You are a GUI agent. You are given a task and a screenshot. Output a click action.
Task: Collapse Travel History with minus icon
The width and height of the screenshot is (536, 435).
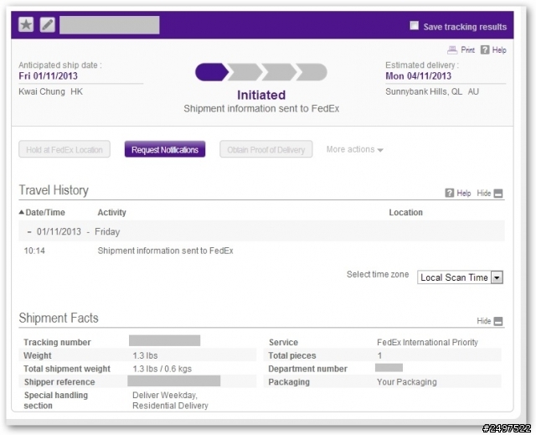coord(498,194)
